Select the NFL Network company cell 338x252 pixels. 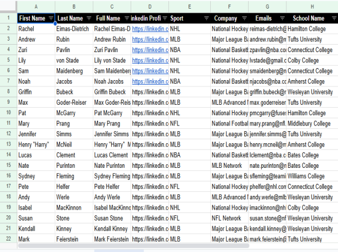click(x=229, y=218)
